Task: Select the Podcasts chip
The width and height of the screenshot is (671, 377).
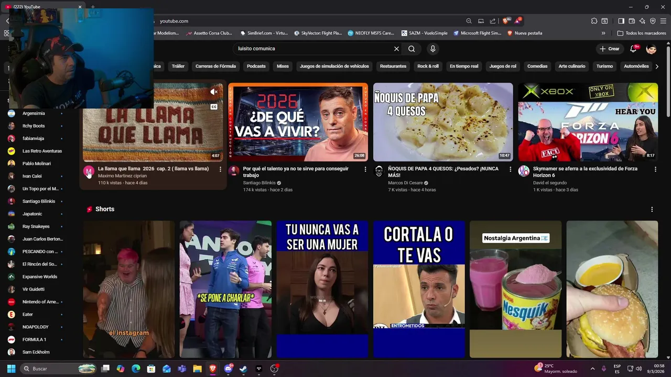Action: (256, 66)
